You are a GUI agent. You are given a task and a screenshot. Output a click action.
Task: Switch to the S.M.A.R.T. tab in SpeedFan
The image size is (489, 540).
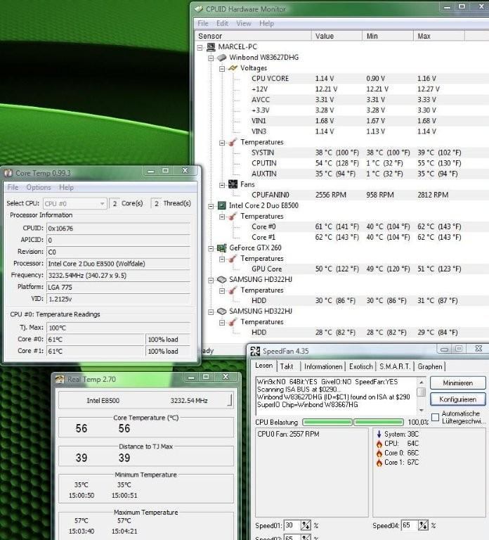395,366
